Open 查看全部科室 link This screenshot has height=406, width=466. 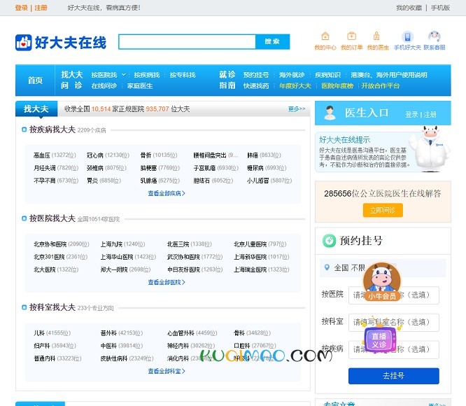pyautogui.click(x=167, y=371)
